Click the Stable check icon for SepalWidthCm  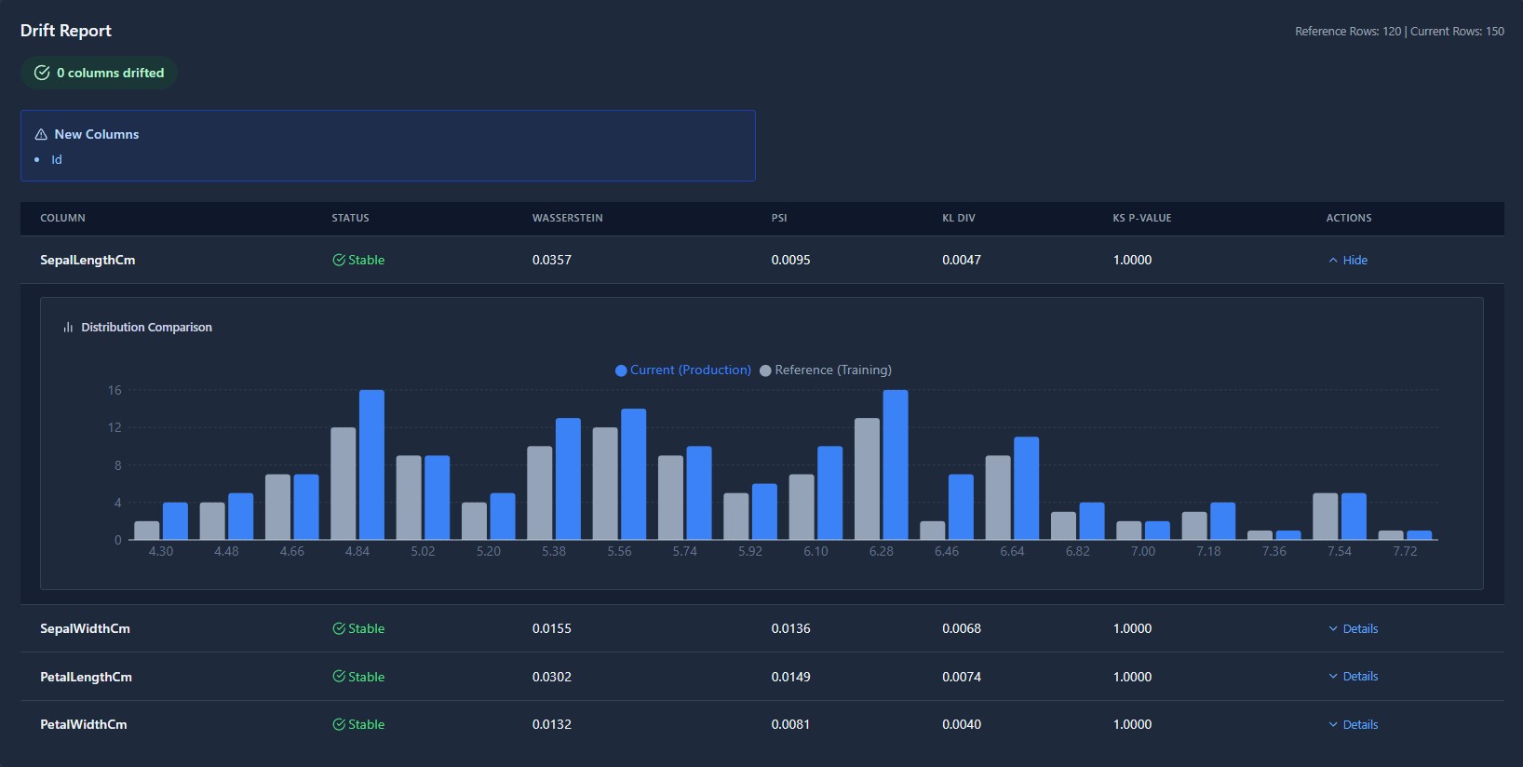339,629
